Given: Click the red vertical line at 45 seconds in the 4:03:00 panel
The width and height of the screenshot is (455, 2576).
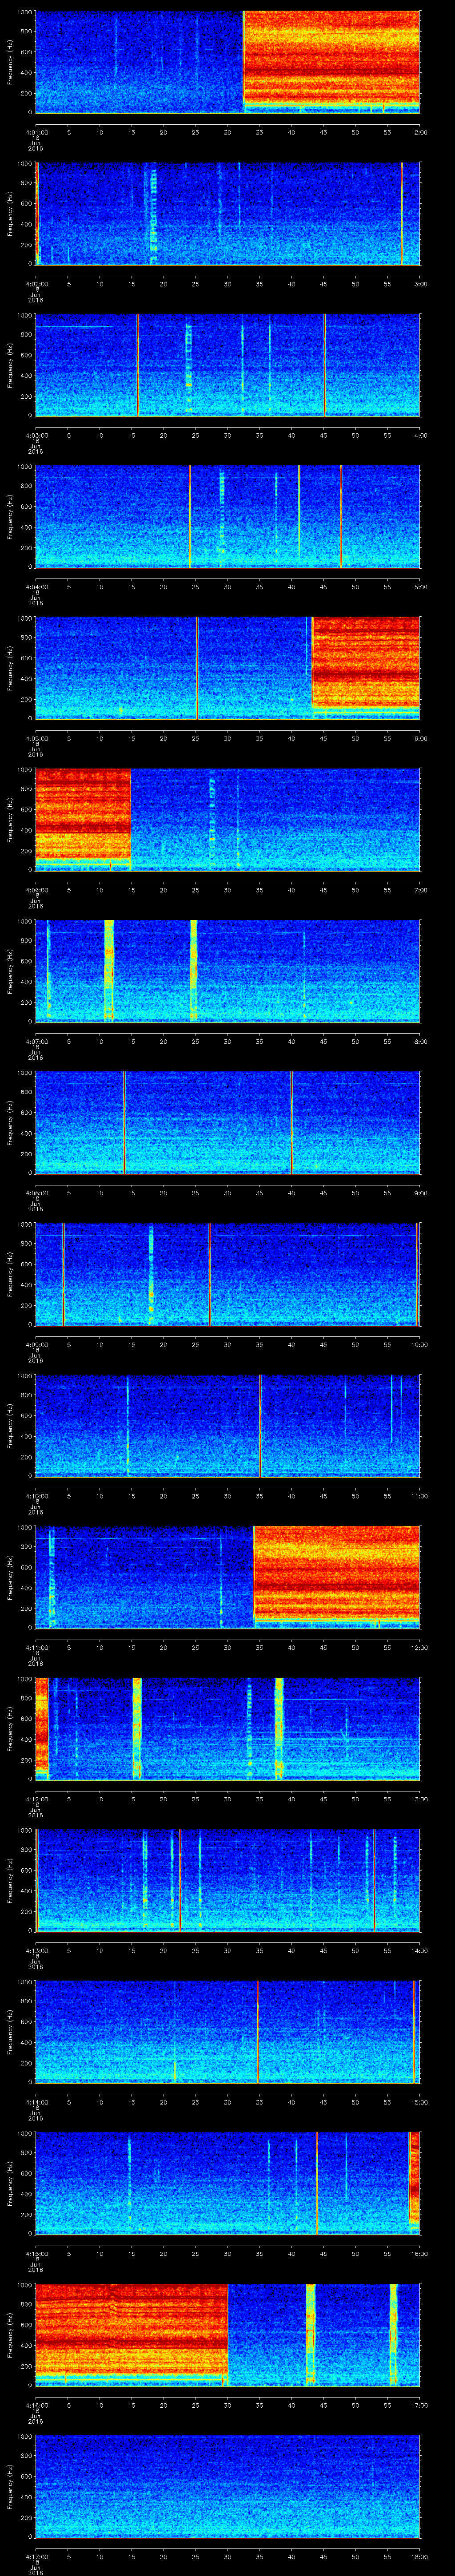Looking at the screenshot, I should (x=324, y=365).
